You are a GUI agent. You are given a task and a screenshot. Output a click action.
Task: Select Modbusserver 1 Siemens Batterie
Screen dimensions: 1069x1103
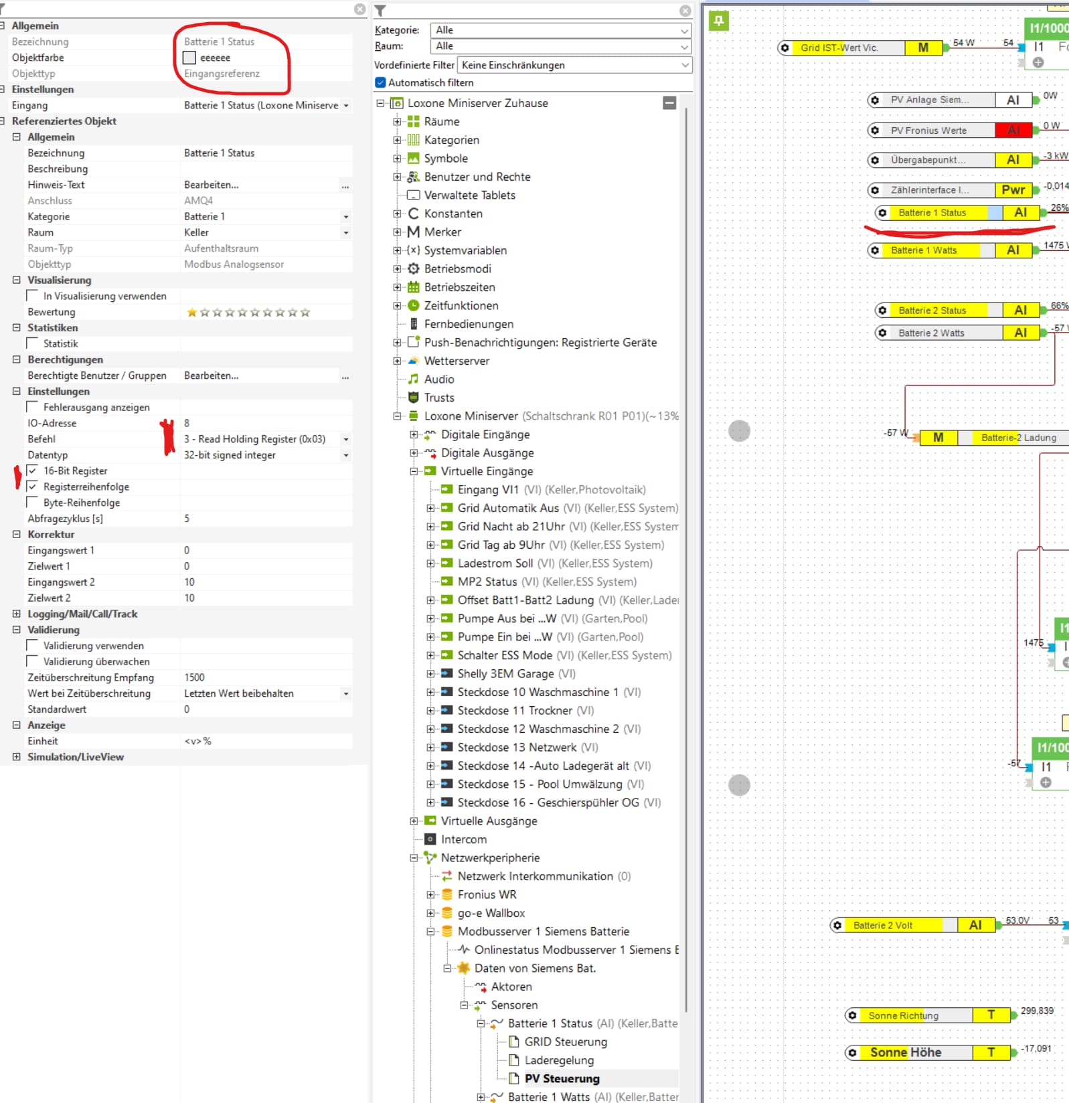pos(544,932)
